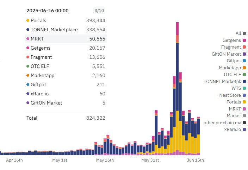Click the tallest bar peak segment
This screenshot has height=170, width=248.
pyautogui.click(x=177, y=29)
